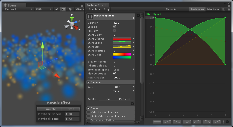Toggle scene lighting sun icon
This screenshot has height=127, width=233.
(x=57, y=9)
